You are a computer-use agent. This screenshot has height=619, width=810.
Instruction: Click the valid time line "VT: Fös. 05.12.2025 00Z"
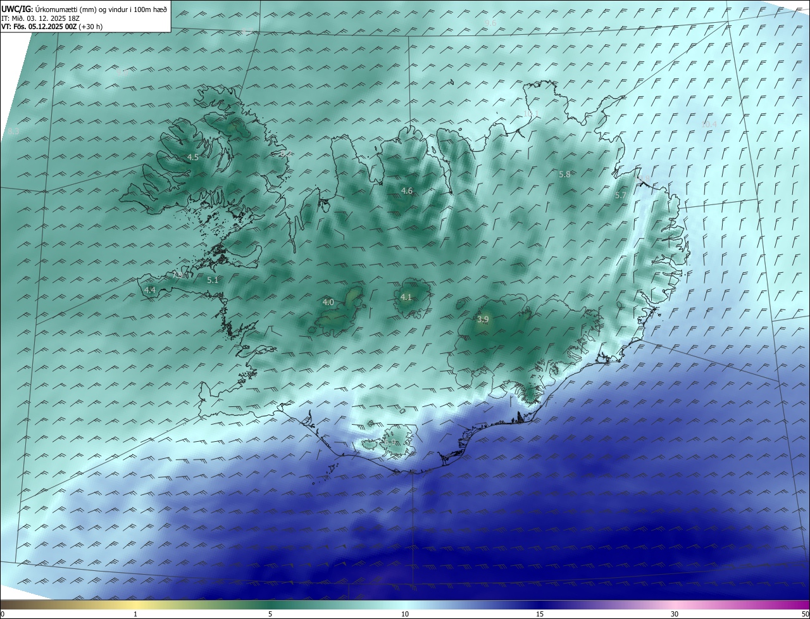click(x=39, y=27)
